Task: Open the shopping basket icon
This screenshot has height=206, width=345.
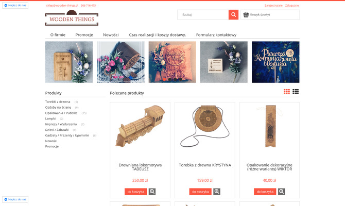Action: coord(246,15)
